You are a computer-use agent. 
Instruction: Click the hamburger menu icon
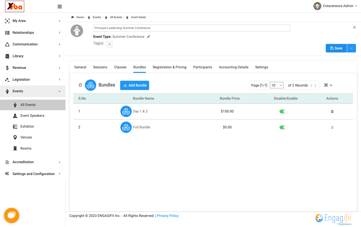click(60, 7)
